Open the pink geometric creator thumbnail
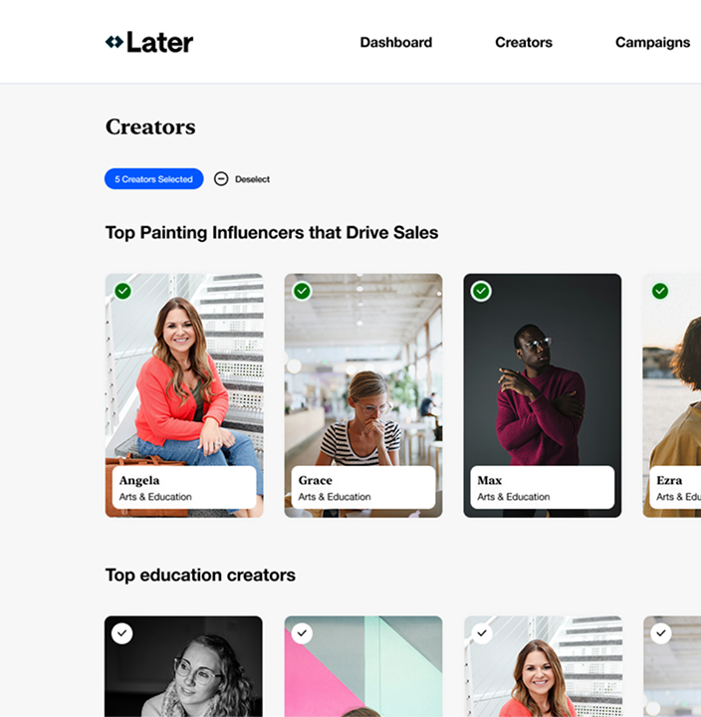701x717 pixels. click(363, 666)
